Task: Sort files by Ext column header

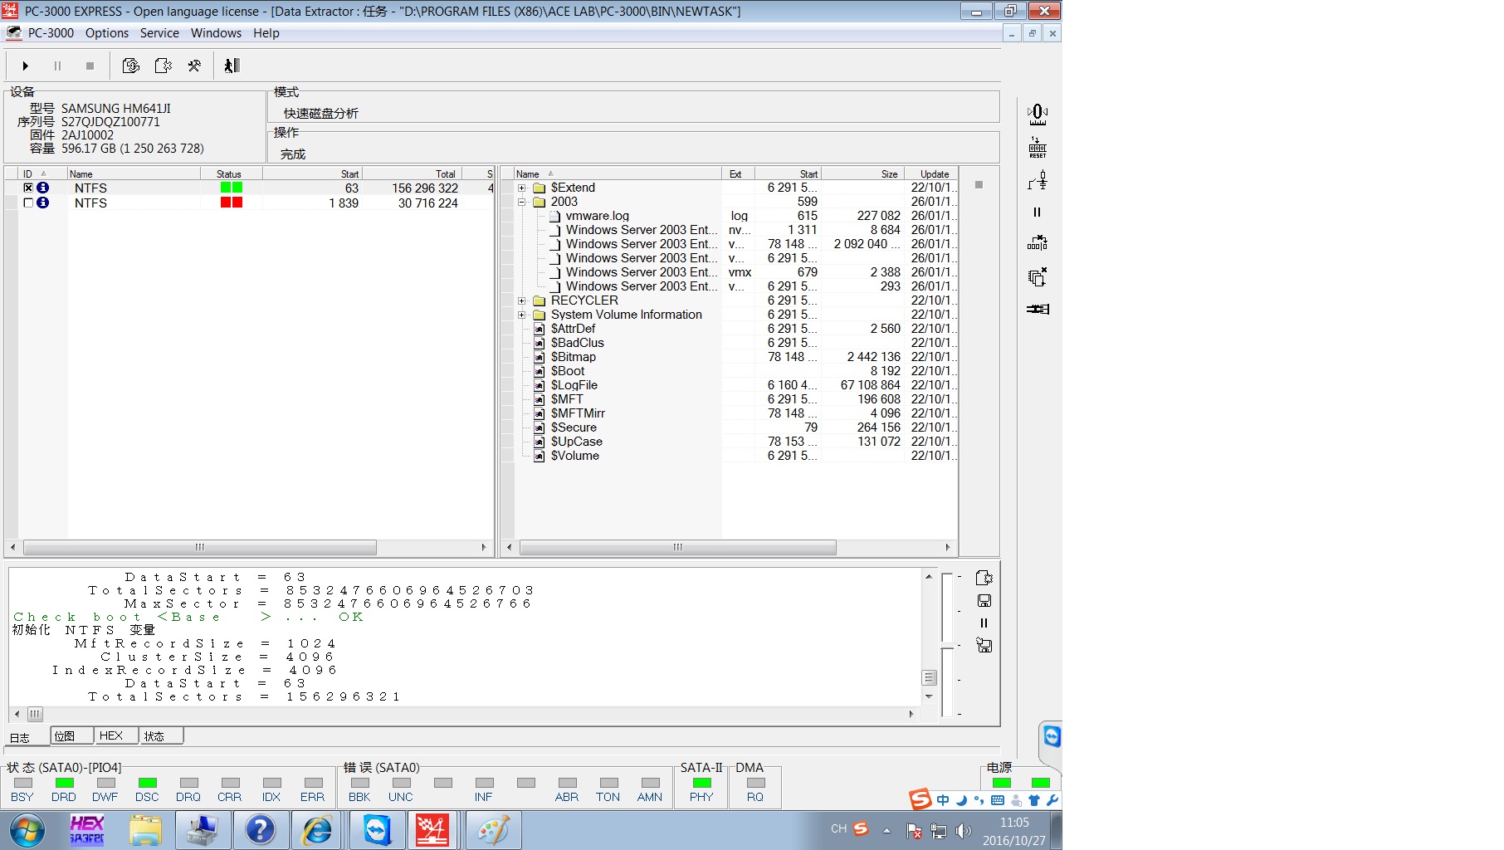Action: (x=738, y=173)
